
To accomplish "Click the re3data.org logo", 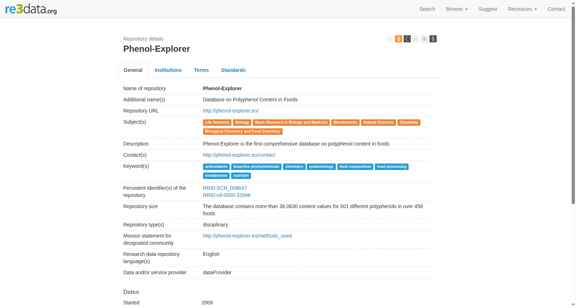I will pos(31,9).
